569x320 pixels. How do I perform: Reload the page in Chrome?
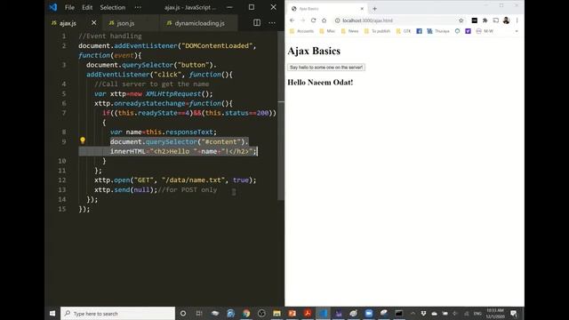314,20
